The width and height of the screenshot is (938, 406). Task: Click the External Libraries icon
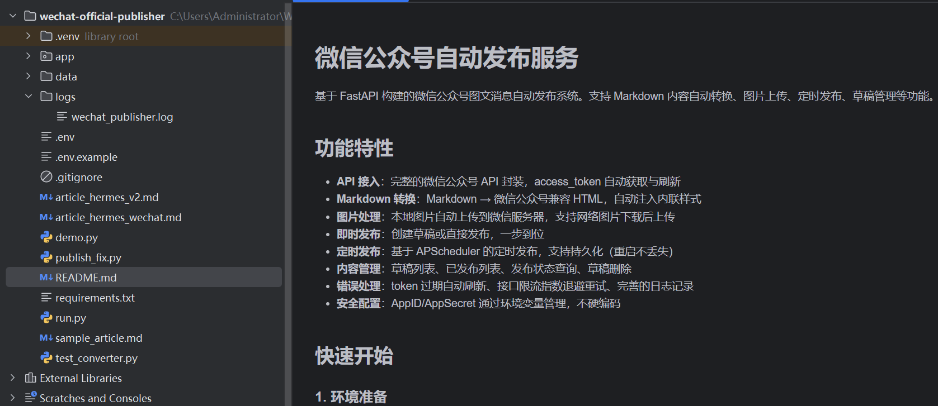coord(31,378)
